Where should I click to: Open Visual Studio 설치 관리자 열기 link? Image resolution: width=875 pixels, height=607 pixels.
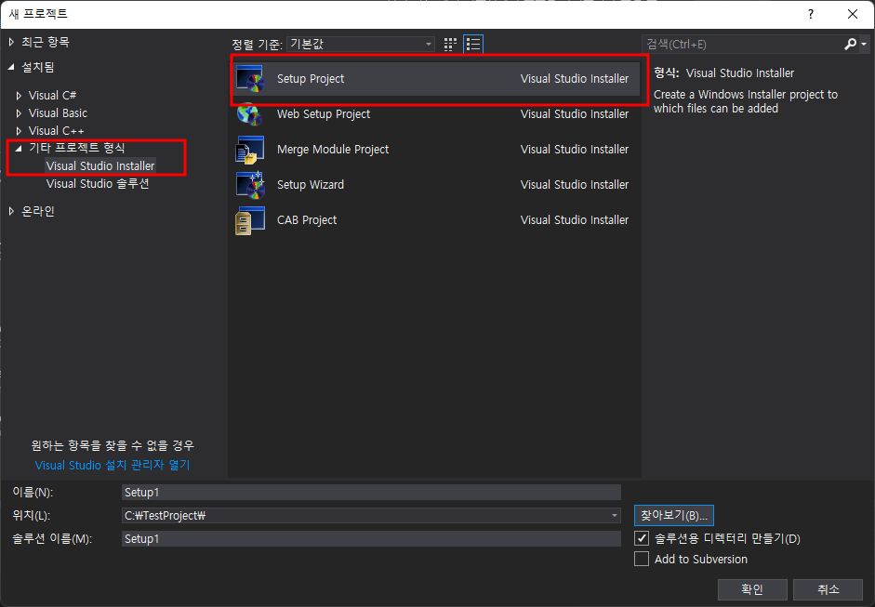[x=113, y=465]
